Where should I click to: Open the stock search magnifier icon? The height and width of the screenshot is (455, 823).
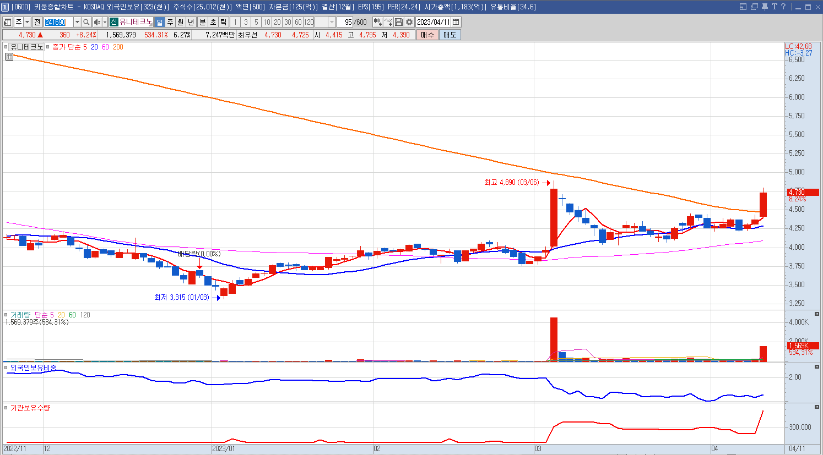(86, 22)
